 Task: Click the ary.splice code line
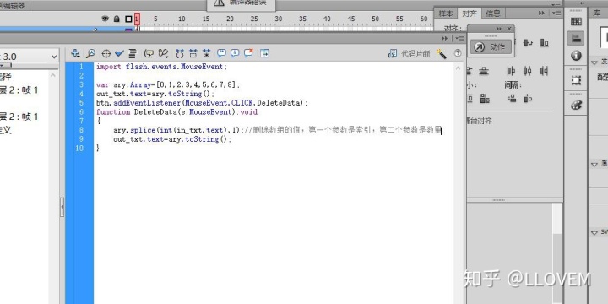tap(278, 130)
